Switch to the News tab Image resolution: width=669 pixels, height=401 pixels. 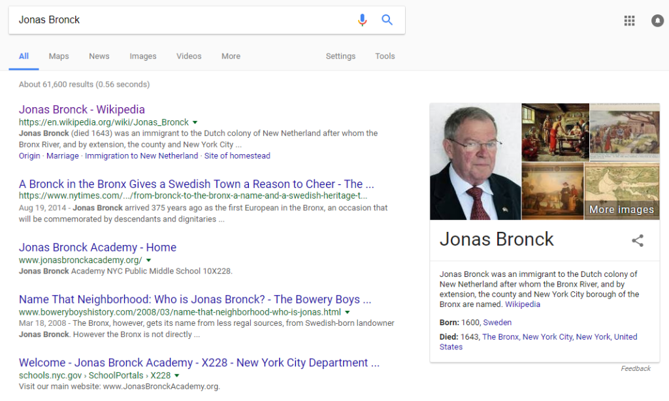pyautogui.click(x=99, y=56)
